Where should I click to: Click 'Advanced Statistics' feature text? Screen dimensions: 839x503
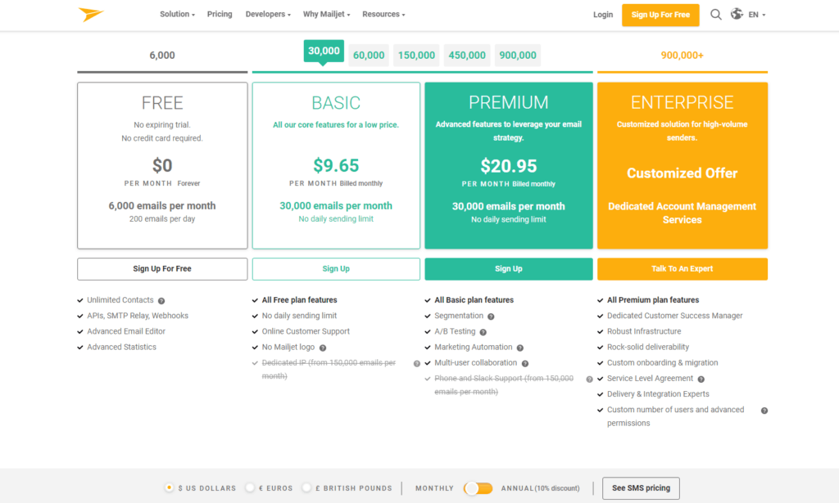121,347
